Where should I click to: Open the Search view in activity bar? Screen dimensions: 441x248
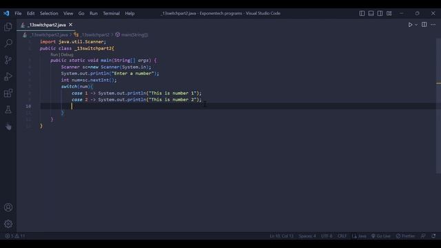8,43
